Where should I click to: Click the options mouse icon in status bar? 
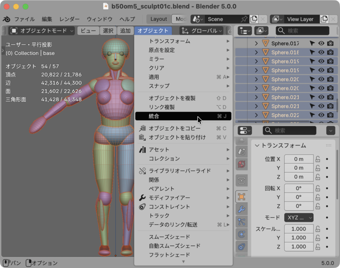pyautogui.click(x=29, y=263)
